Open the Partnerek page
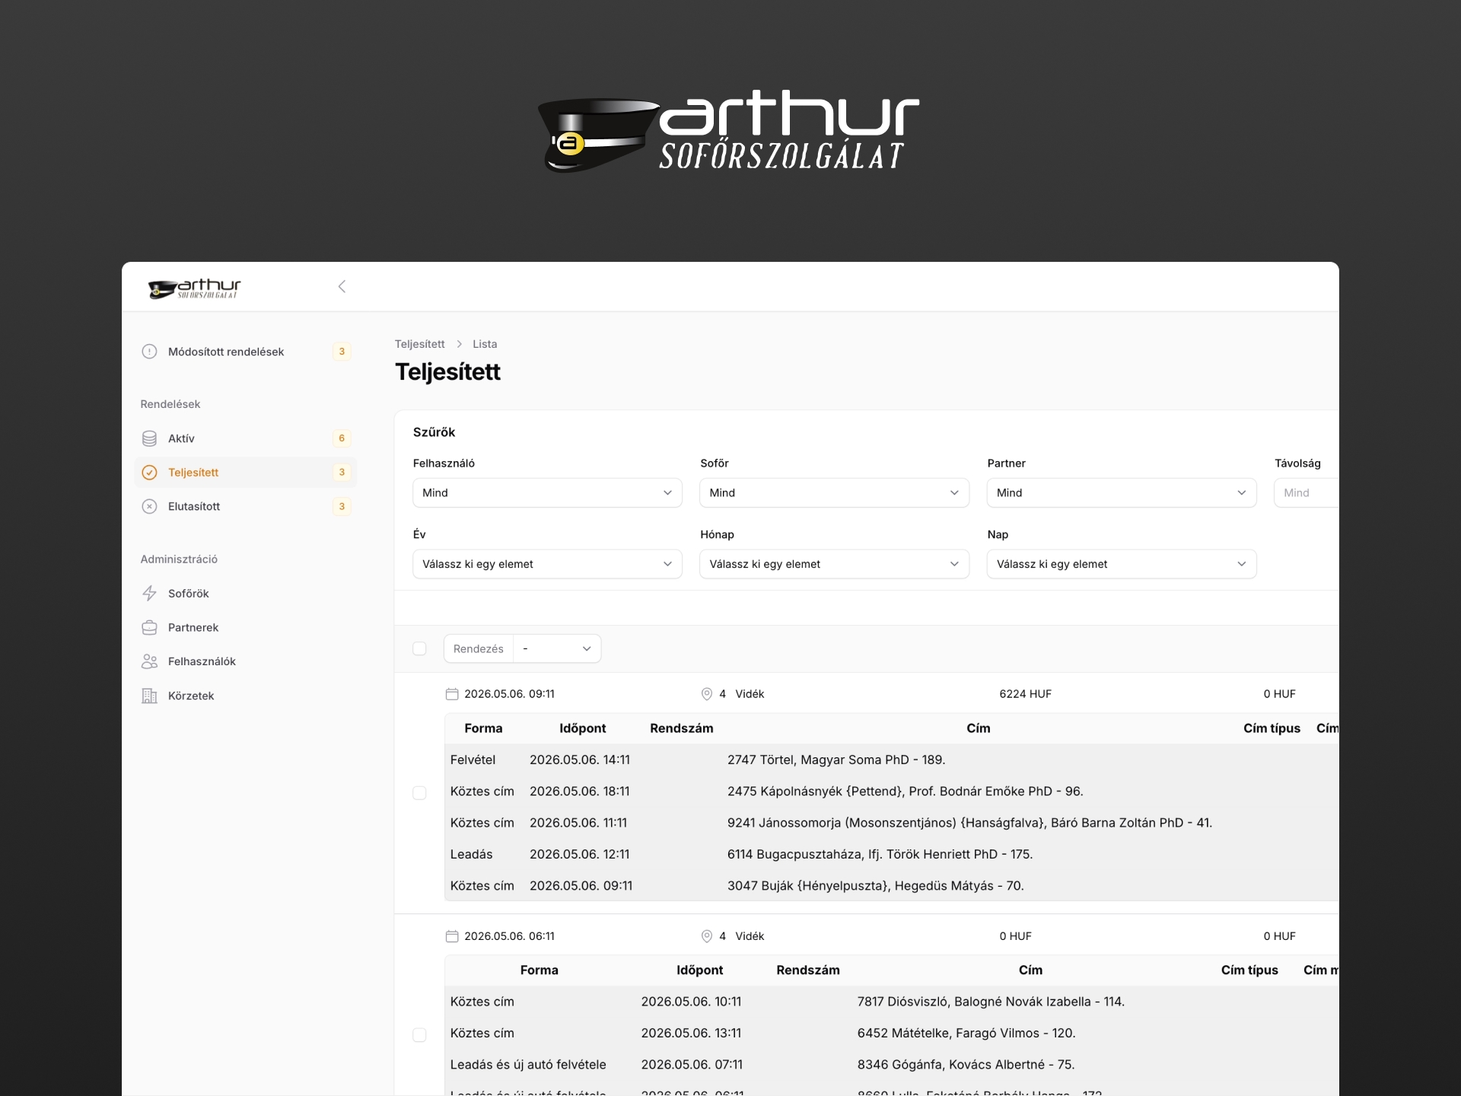 245,627
